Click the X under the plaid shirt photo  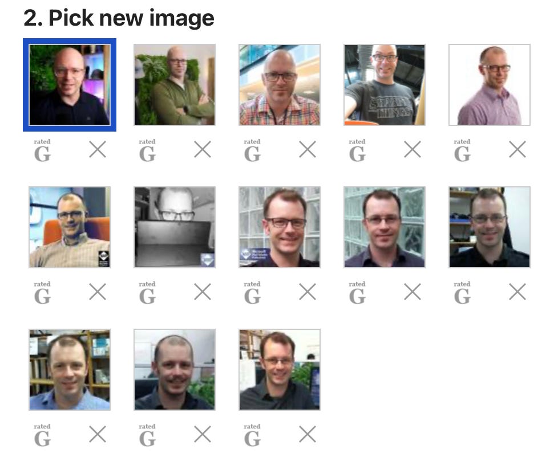tap(308, 149)
